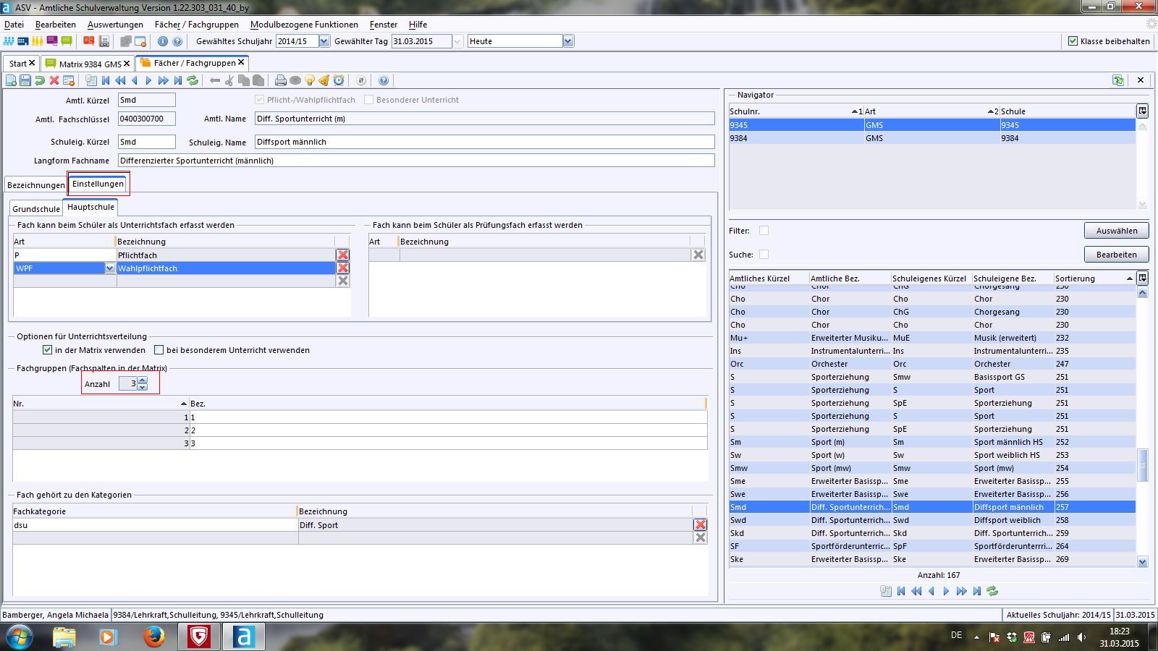Go to next entry in subject list navigation
Viewport: 1158px width, 651px height.
[x=947, y=591]
